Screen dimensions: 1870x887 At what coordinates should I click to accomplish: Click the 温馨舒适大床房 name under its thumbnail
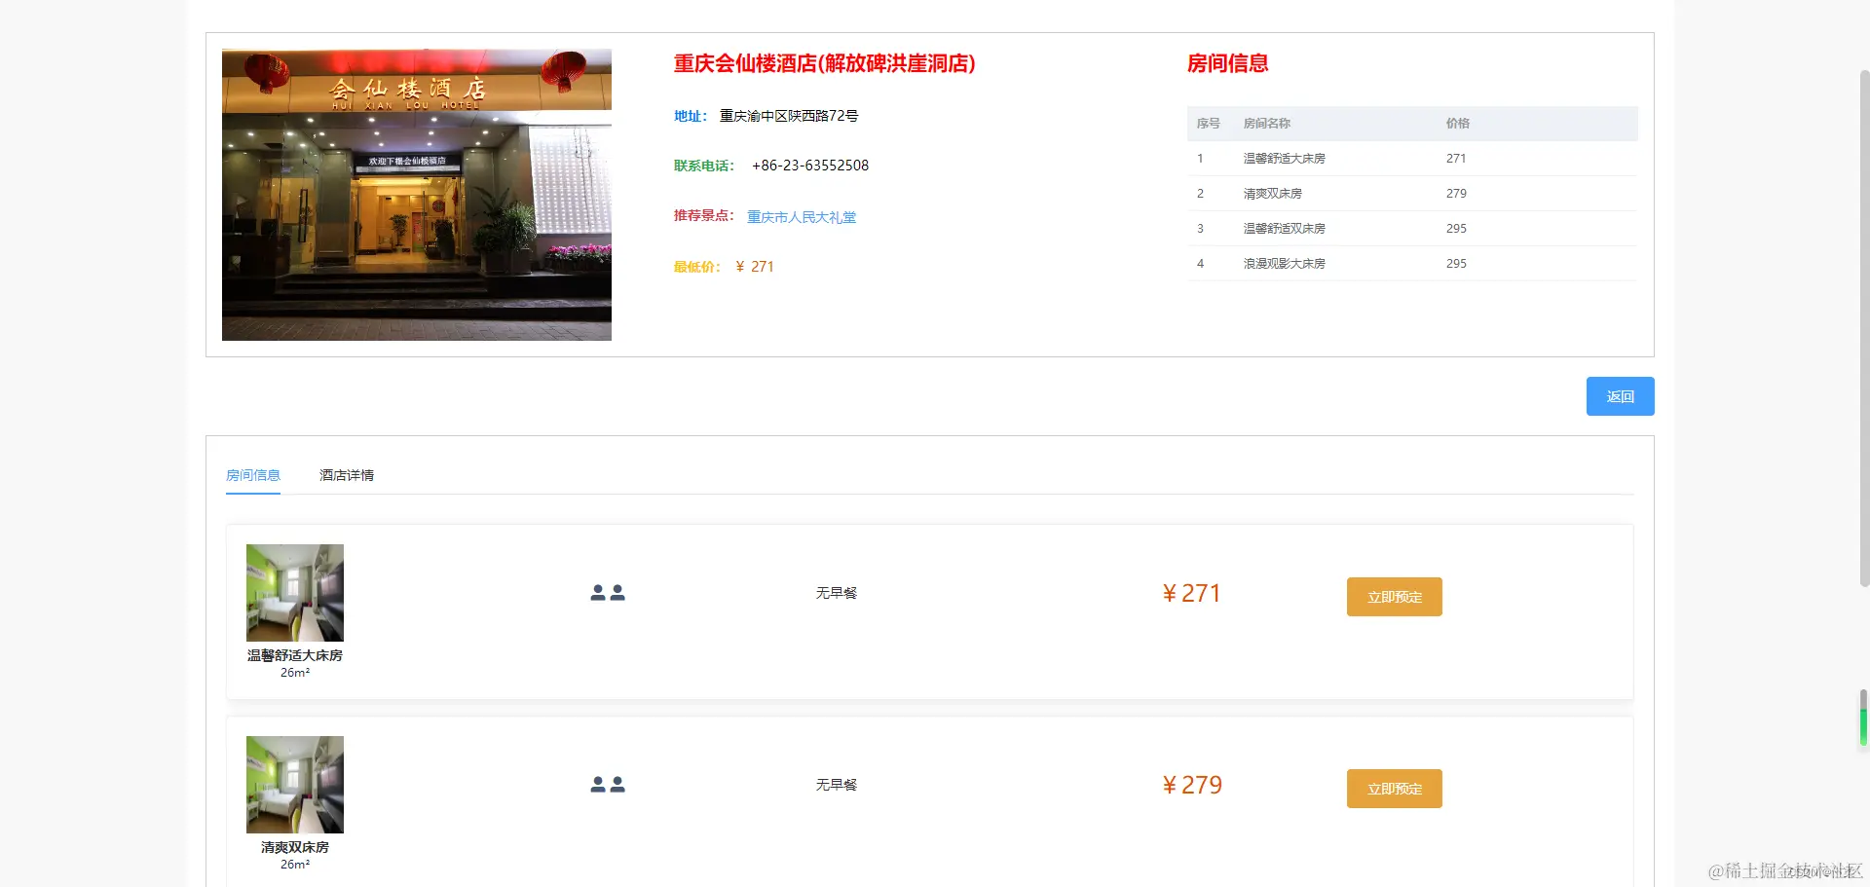pyautogui.click(x=295, y=655)
